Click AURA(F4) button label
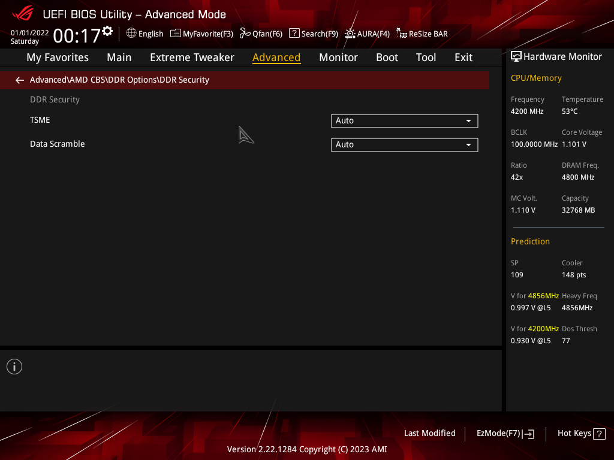 coord(373,34)
